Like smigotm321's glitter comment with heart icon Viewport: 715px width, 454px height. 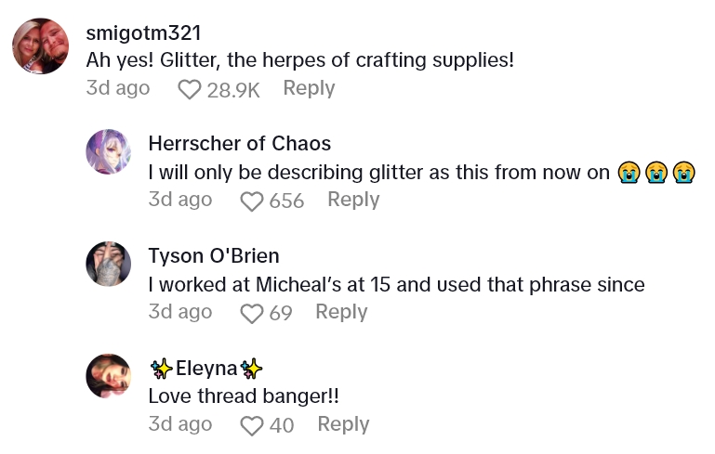point(190,89)
